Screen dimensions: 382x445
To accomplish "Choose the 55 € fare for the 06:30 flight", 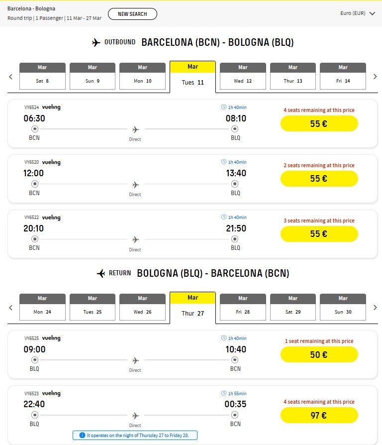I will pyautogui.click(x=319, y=123).
